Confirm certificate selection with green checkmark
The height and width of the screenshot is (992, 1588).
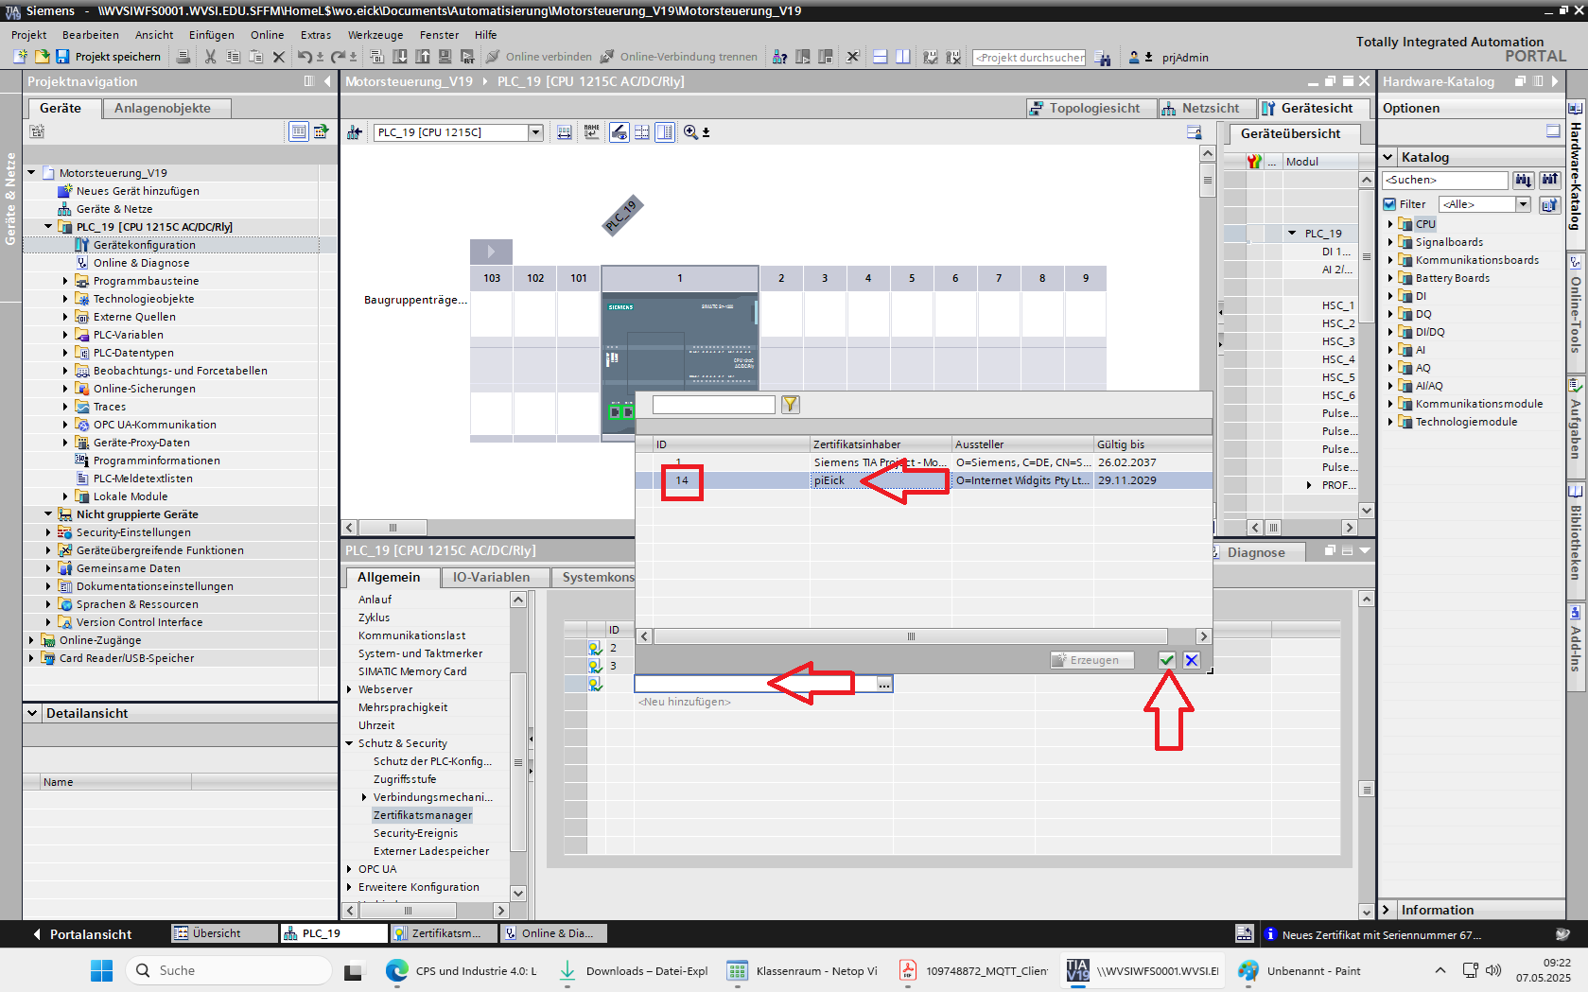(1167, 660)
